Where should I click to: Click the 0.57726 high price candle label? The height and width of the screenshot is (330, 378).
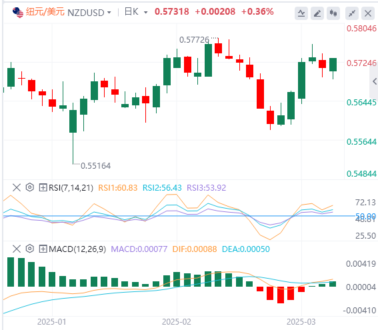[194, 40]
